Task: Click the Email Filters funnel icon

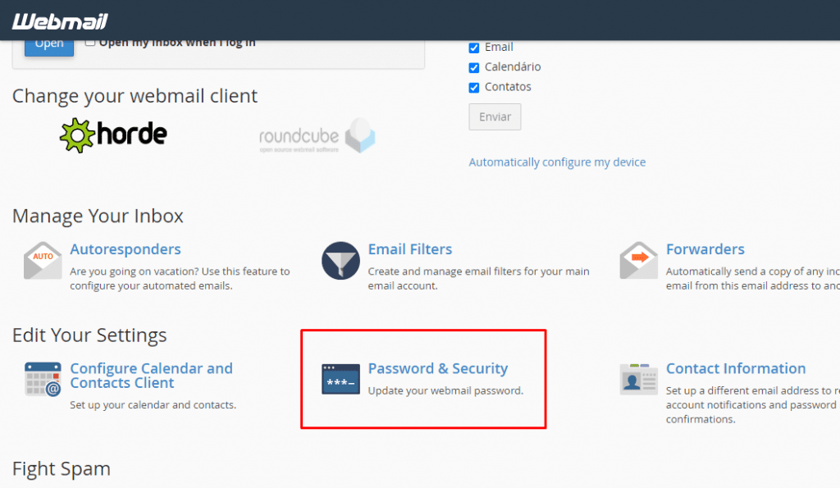Action: [x=340, y=260]
